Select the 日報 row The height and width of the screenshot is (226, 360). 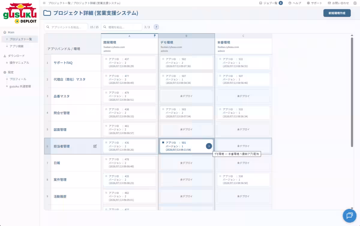click(73, 163)
